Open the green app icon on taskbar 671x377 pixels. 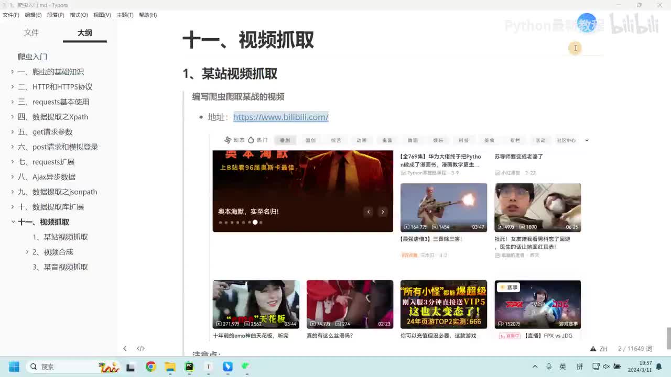tap(246, 367)
